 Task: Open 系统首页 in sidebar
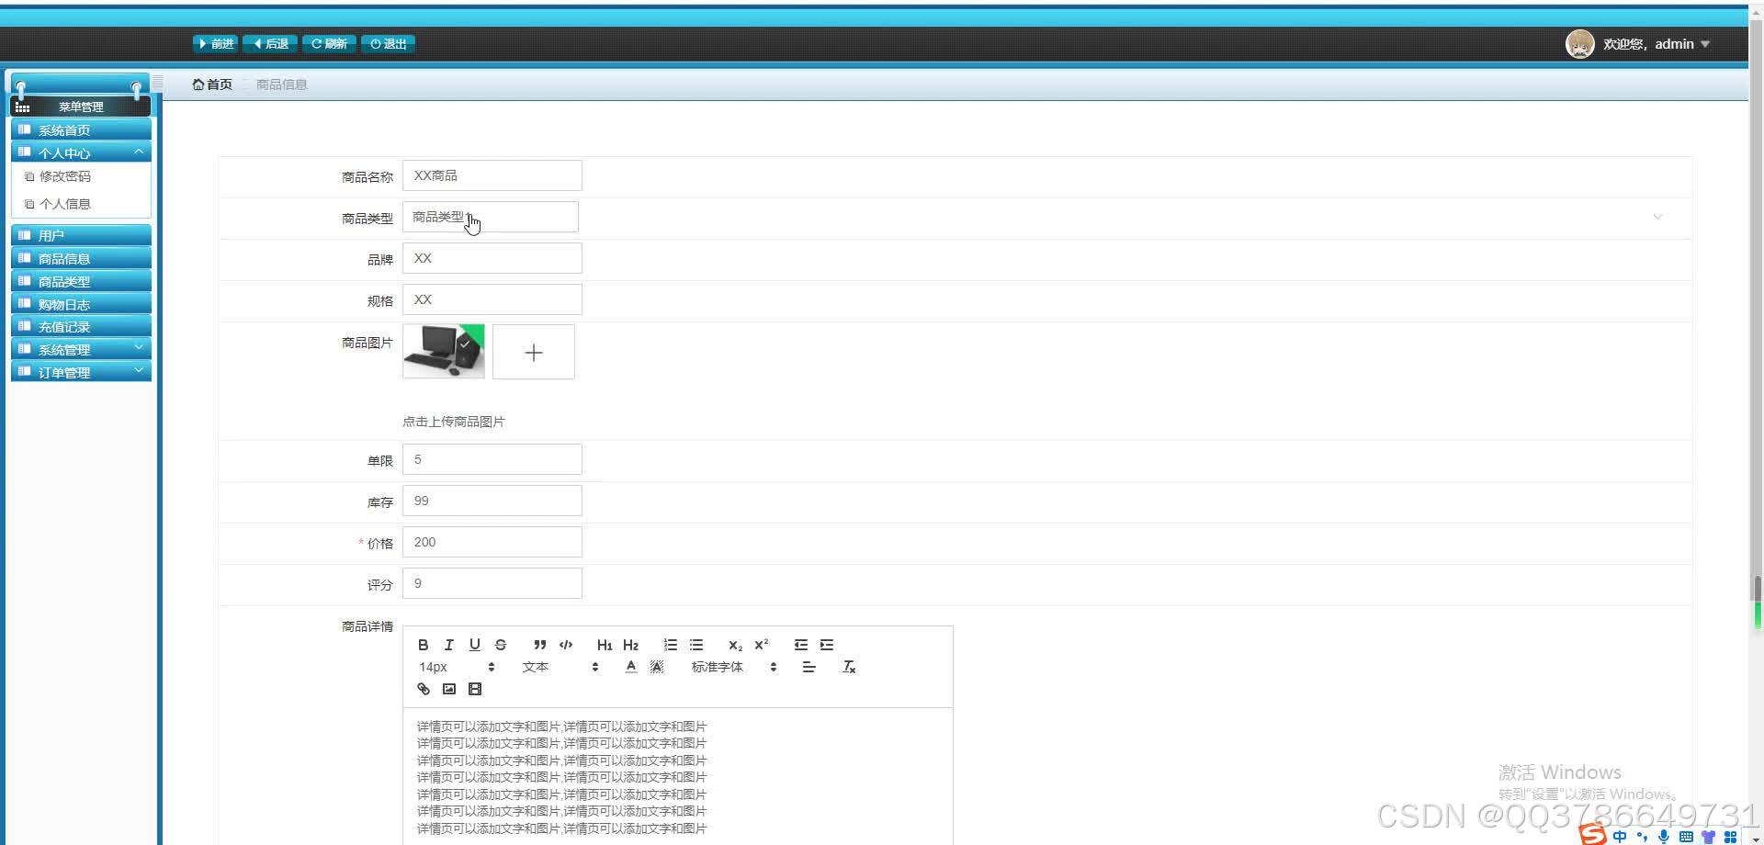point(81,130)
